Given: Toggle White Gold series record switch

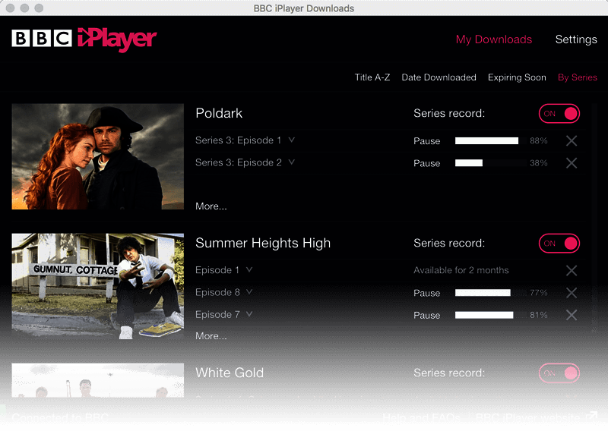Looking at the screenshot, I should coord(559,373).
